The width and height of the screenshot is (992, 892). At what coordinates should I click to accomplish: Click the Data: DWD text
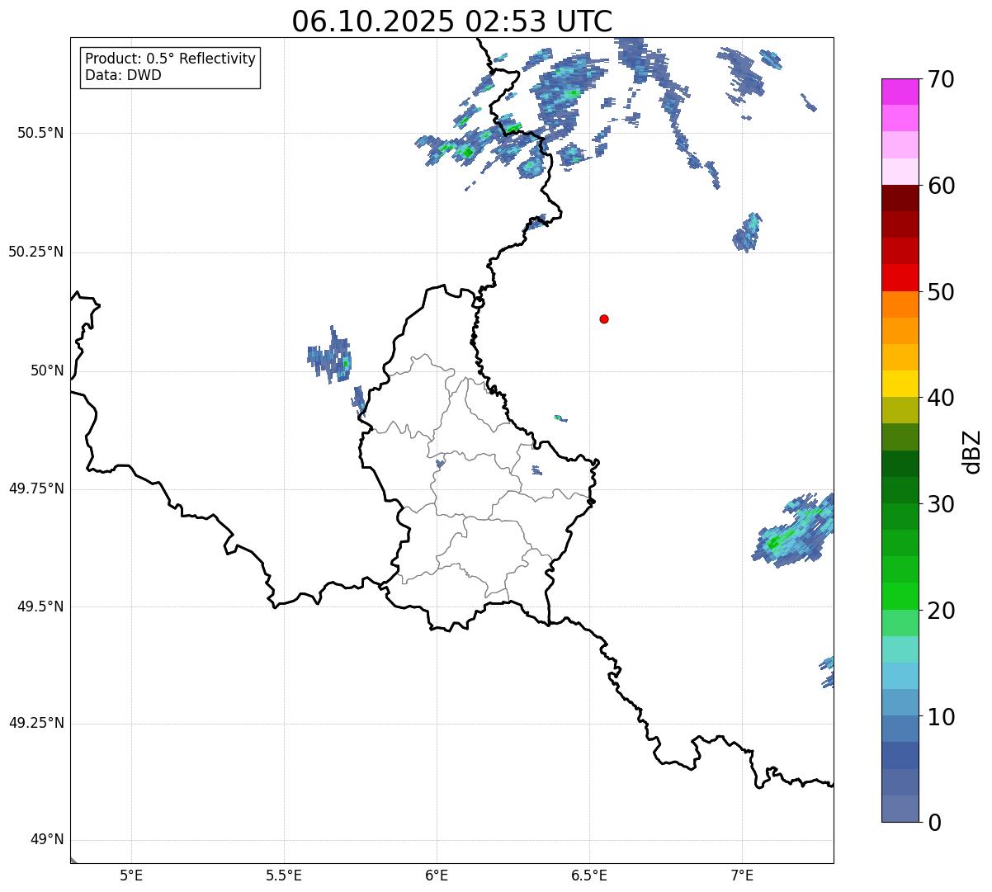[x=124, y=75]
